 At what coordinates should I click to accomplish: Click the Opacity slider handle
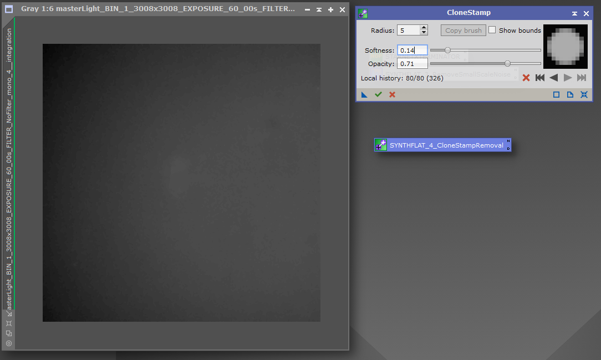[507, 64]
